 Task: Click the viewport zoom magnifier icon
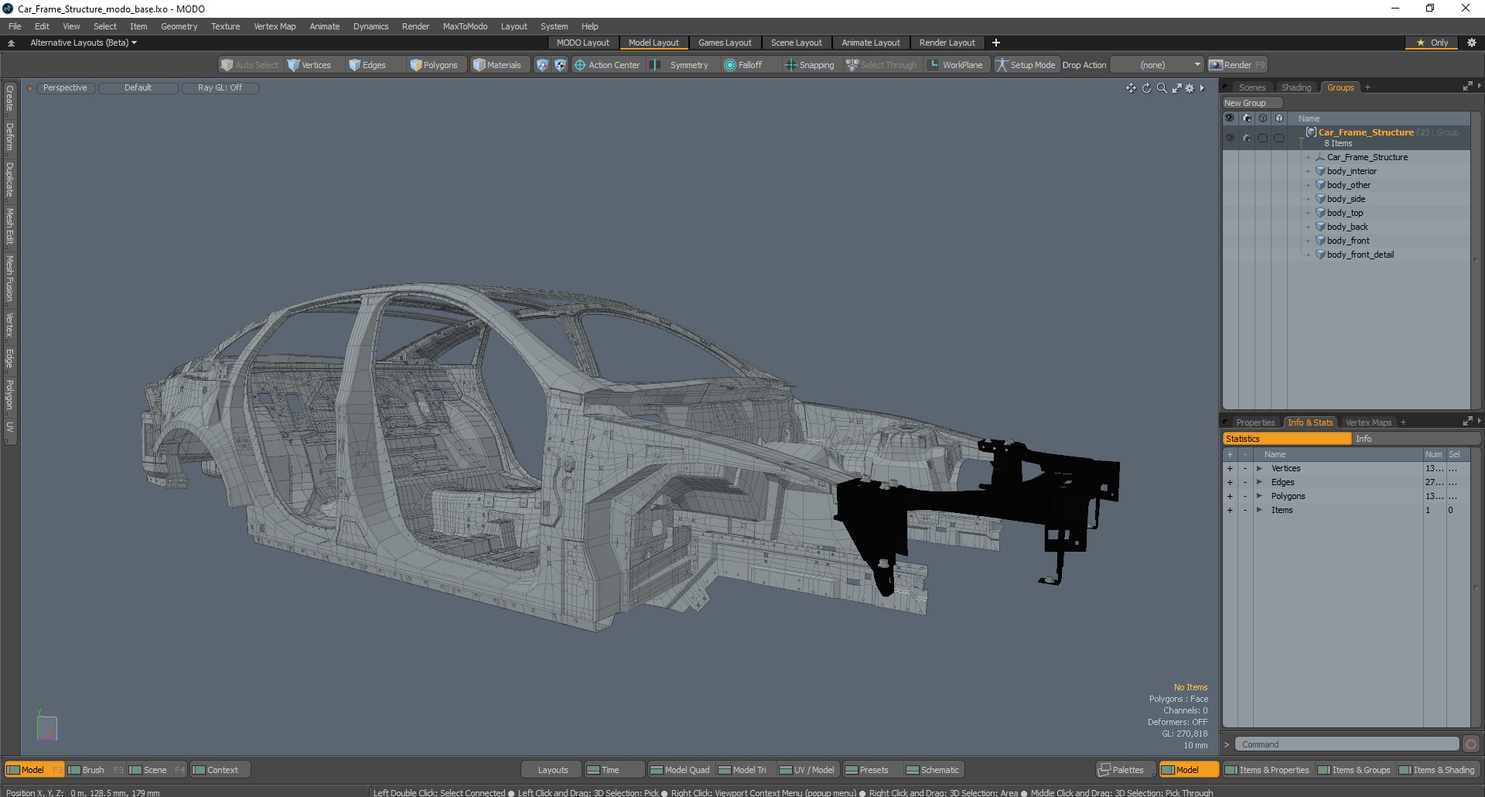[x=1162, y=88]
